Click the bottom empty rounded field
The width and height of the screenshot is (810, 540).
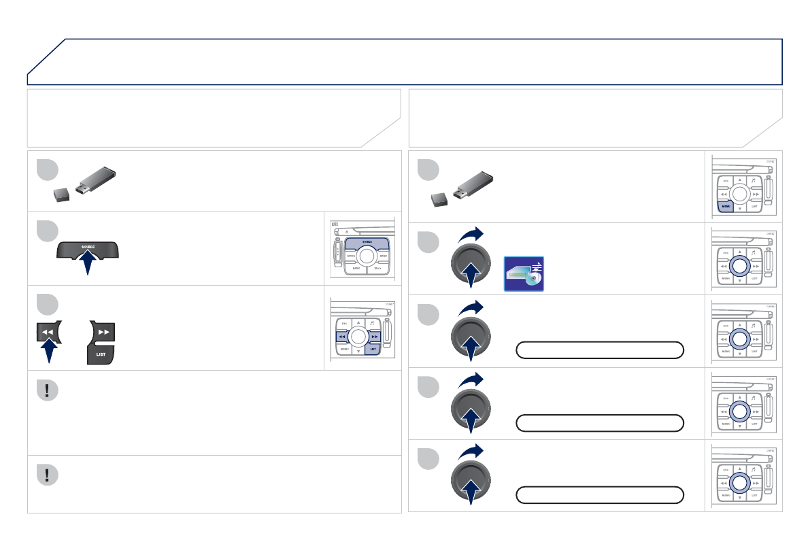tap(599, 494)
